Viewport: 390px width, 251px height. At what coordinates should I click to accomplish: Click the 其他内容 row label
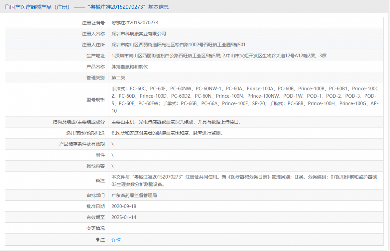96,166
